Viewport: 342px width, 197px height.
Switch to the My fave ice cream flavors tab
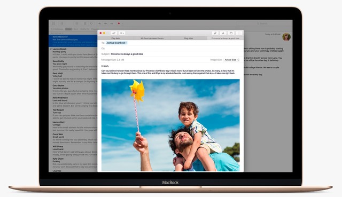(x=152, y=38)
